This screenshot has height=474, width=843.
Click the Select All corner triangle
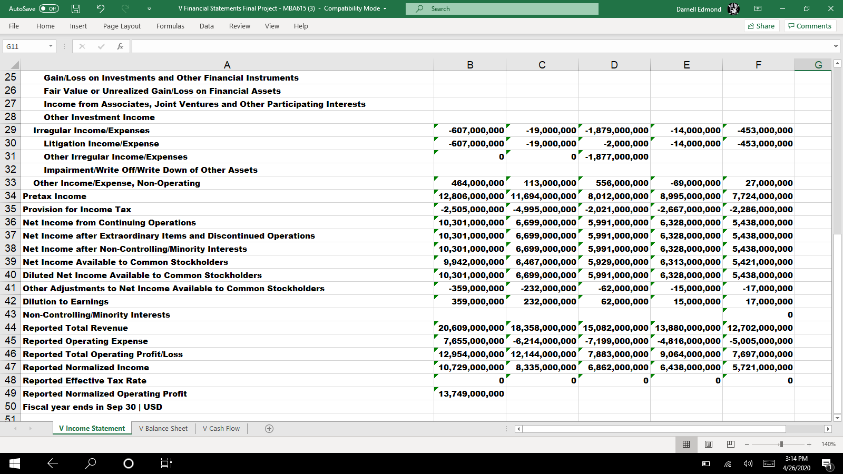[x=14, y=65]
